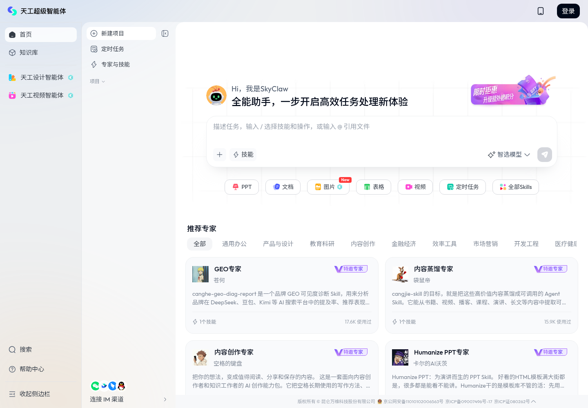Collapse the project panel with the sidebar toggle icon

[x=165, y=33]
